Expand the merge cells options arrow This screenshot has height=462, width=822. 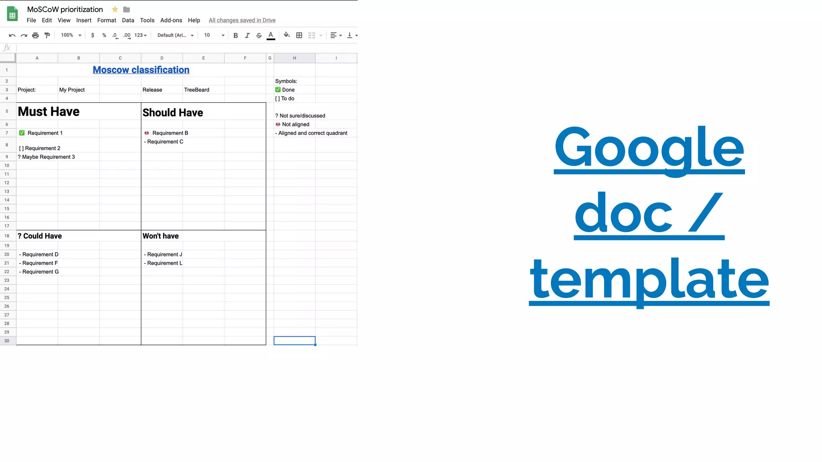pos(321,35)
